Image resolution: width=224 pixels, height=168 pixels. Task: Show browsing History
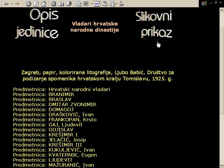tap(68, 4)
